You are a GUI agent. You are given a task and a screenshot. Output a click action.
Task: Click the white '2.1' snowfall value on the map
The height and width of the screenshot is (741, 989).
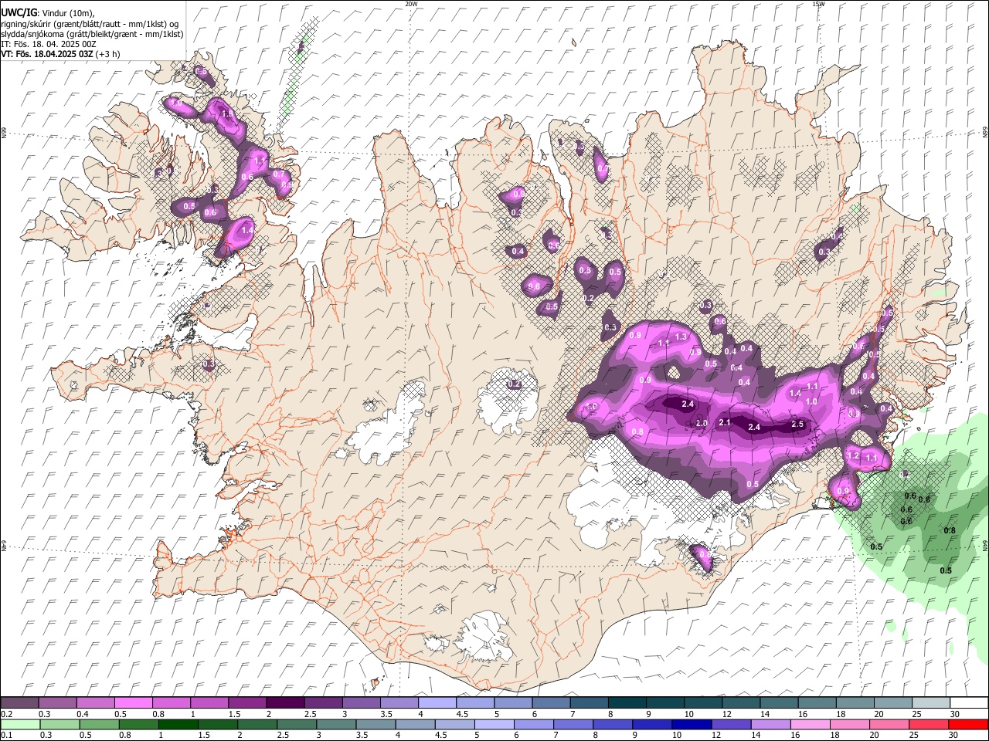pos(725,422)
